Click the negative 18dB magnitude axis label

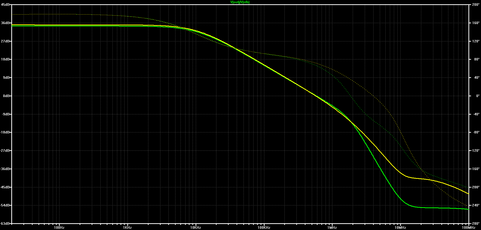(5, 132)
